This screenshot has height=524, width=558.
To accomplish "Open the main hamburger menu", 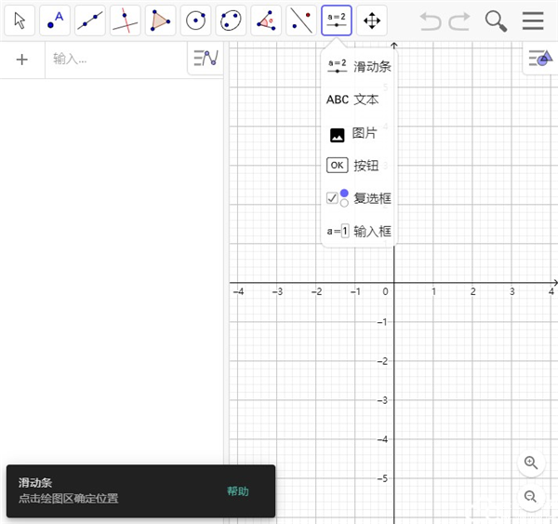I will [533, 20].
